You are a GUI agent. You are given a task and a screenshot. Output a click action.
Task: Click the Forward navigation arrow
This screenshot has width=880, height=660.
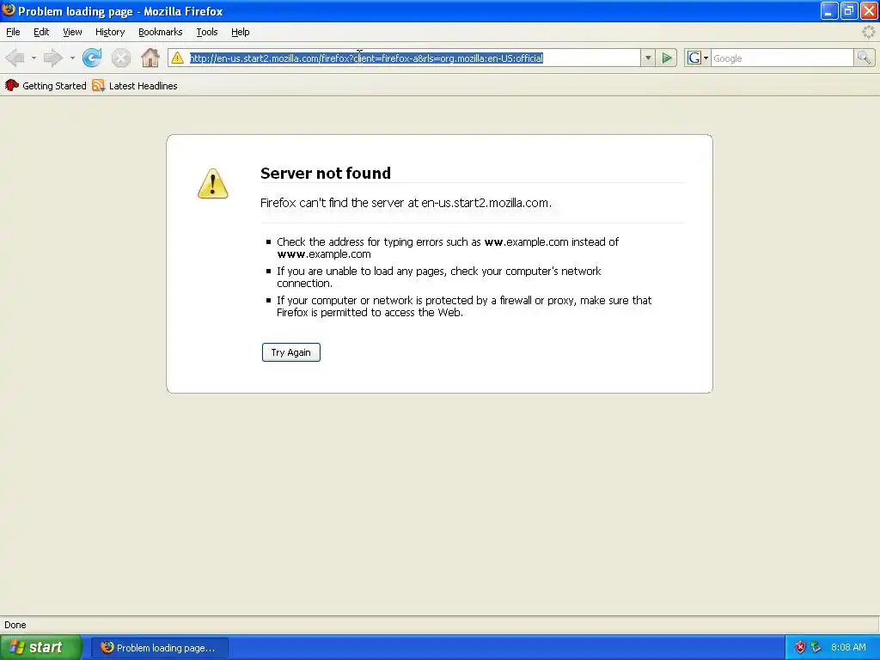point(53,58)
